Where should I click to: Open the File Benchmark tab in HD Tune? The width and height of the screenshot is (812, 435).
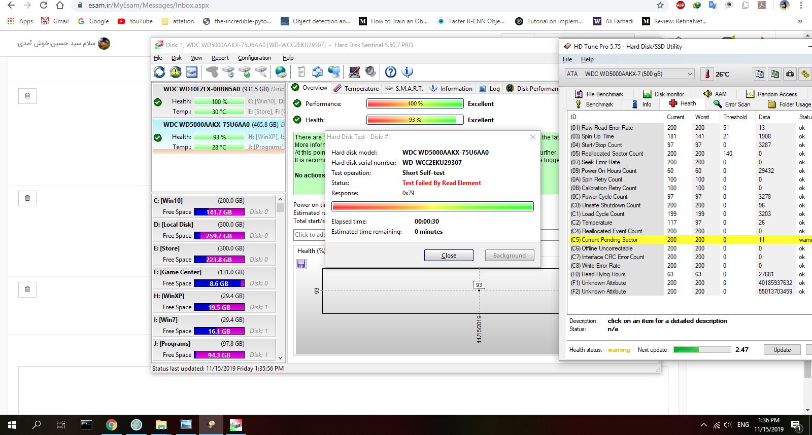pos(599,94)
